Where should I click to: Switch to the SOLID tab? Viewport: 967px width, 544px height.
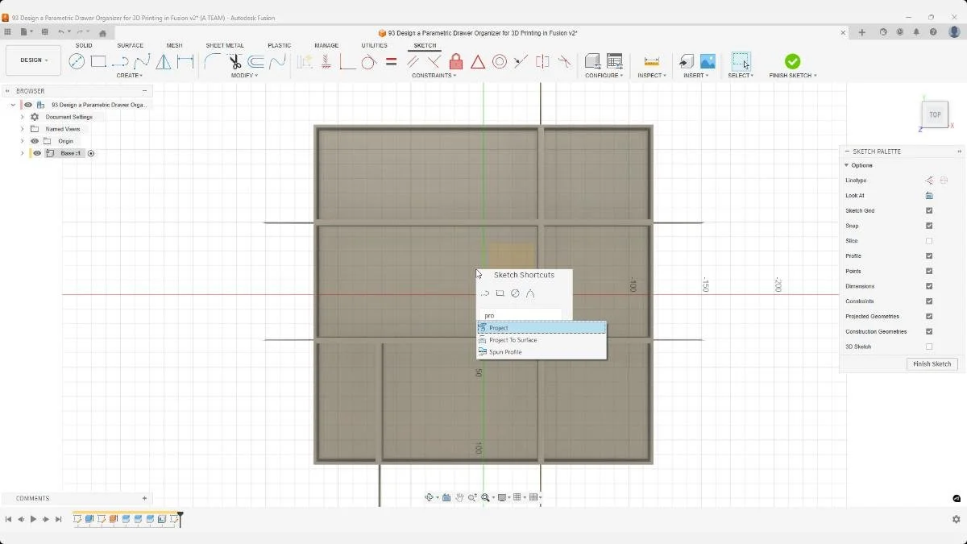click(84, 45)
